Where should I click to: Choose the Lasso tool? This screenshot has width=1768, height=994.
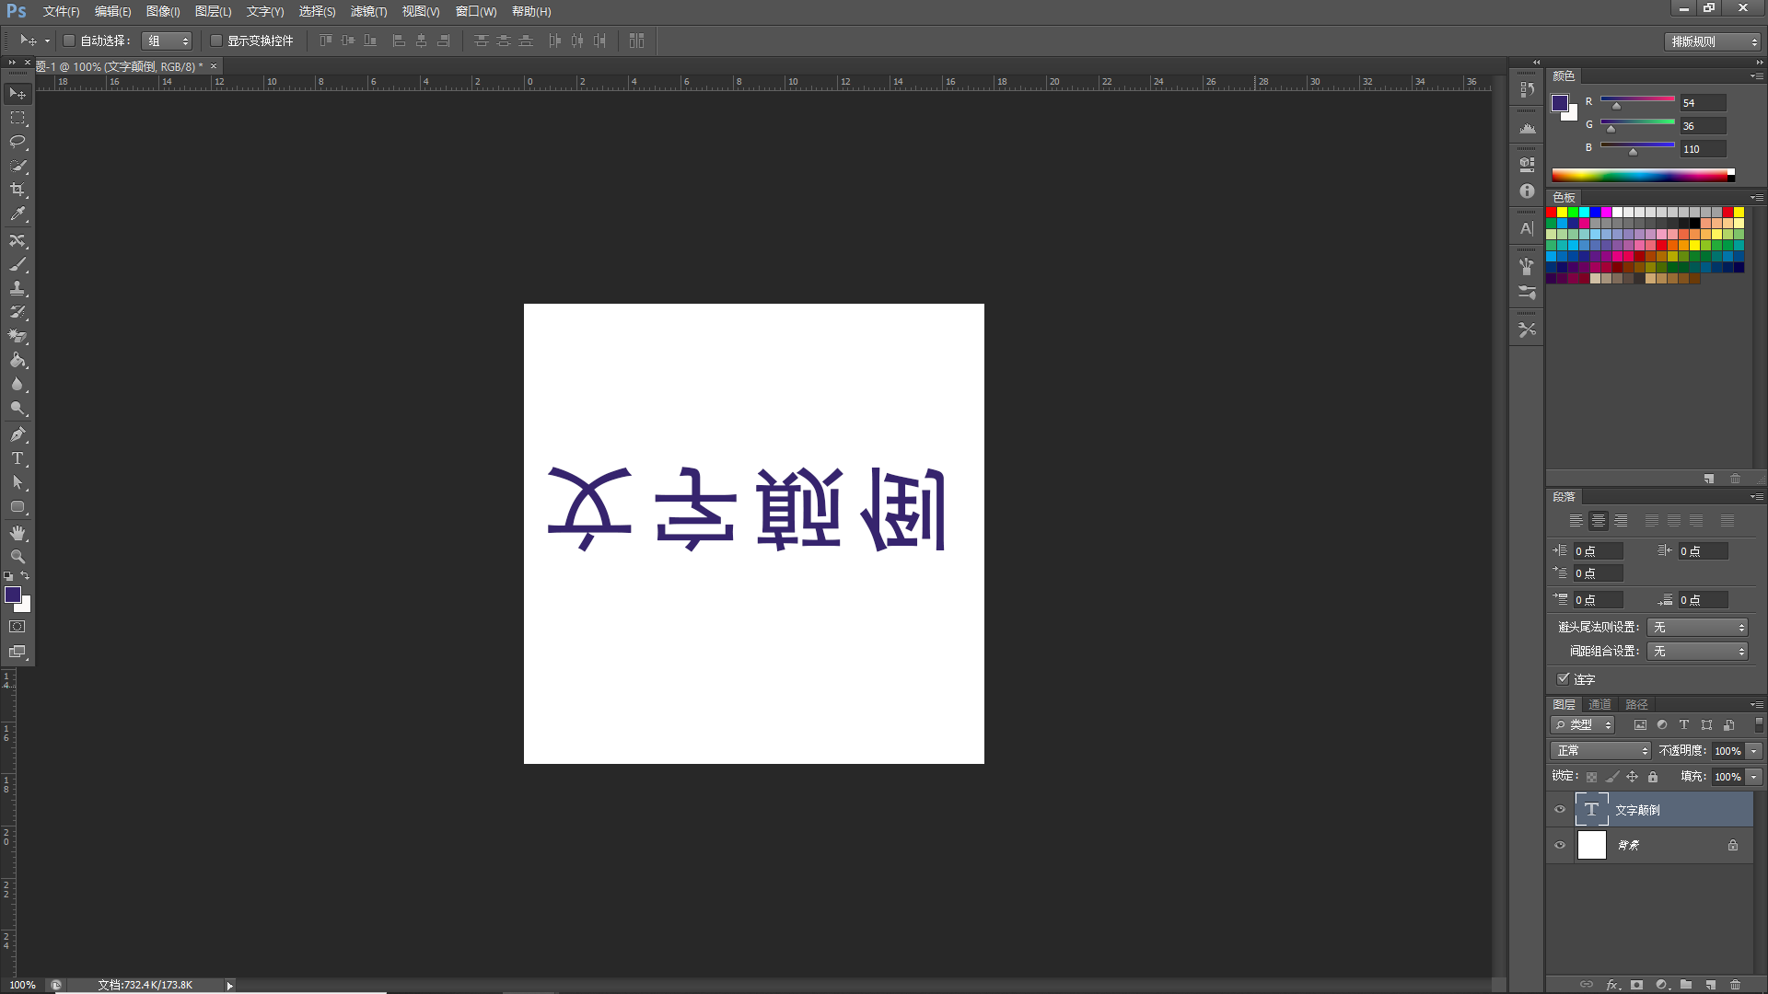[x=17, y=141]
